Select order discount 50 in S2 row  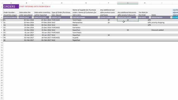(x=128, y=30)
